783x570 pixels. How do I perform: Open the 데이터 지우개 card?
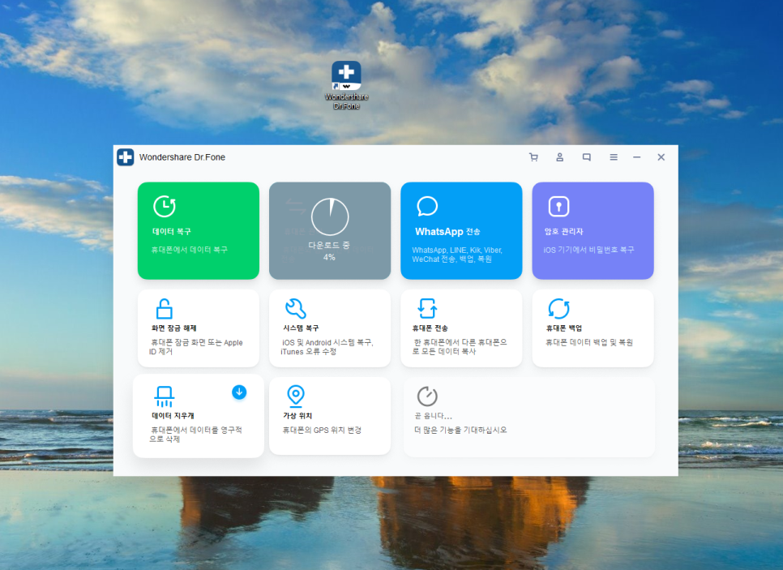click(199, 416)
